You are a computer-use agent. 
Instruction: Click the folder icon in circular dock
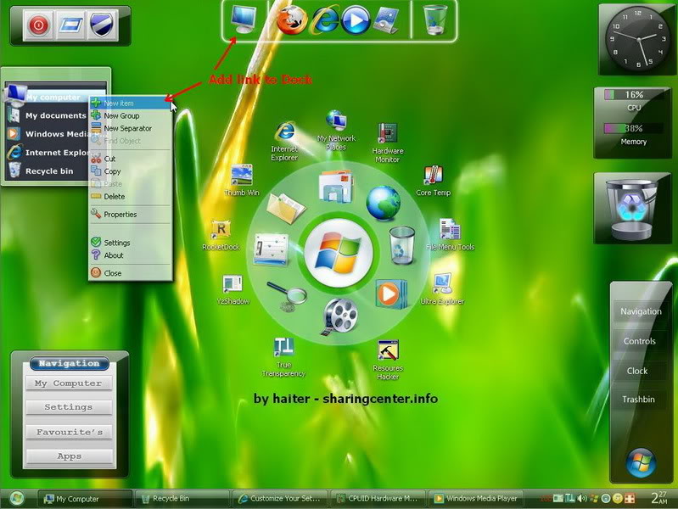click(286, 208)
